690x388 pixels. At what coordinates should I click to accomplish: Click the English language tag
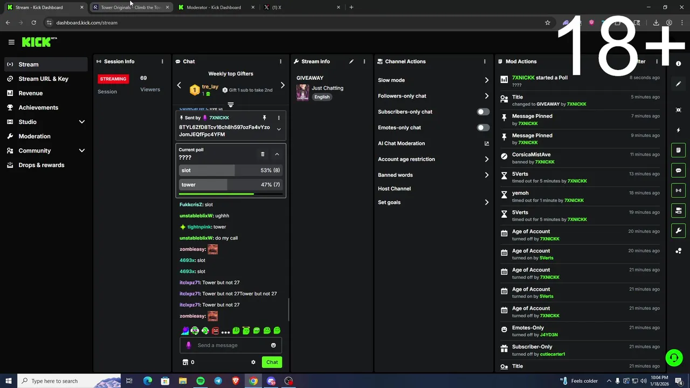[x=322, y=97]
